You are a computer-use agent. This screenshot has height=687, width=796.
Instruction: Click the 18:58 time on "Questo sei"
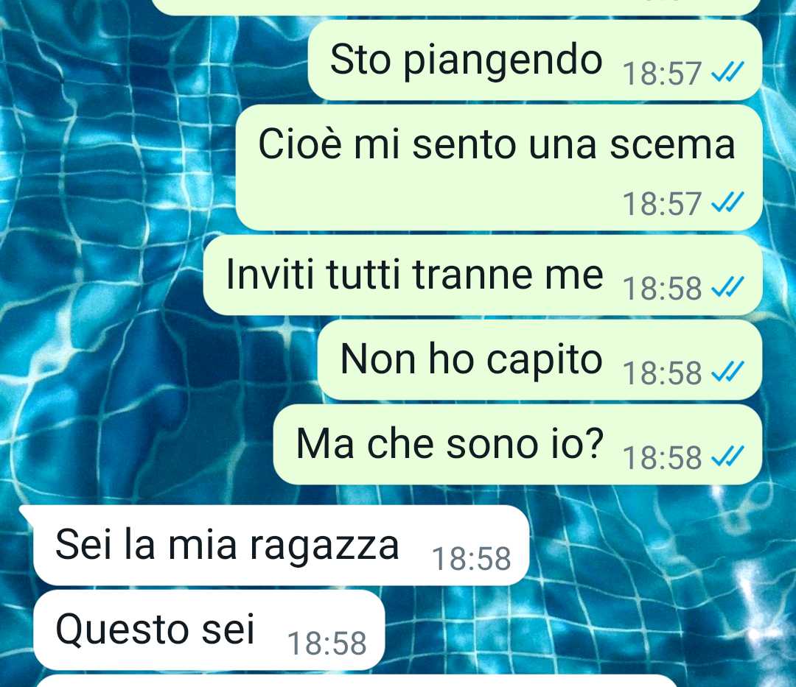click(327, 644)
